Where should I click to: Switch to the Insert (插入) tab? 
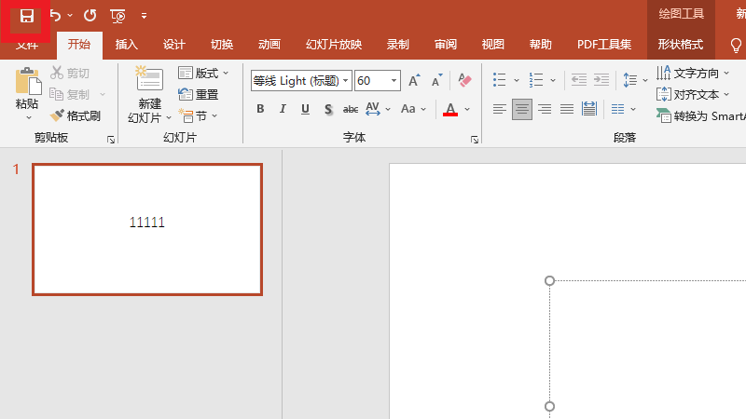pyautogui.click(x=126, y=45)
